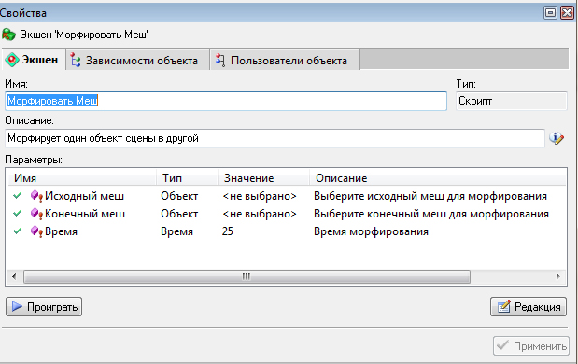
Task: Toggle the green checkmark for Время row
Action: (18, 231)
